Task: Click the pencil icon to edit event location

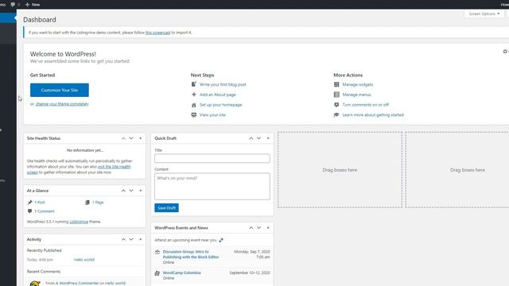Action: tap(221, 240)
